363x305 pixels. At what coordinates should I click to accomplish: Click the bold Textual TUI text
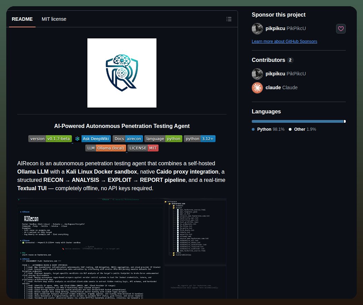(32, 188)
